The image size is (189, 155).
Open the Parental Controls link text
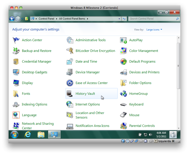tap(142, 126)
